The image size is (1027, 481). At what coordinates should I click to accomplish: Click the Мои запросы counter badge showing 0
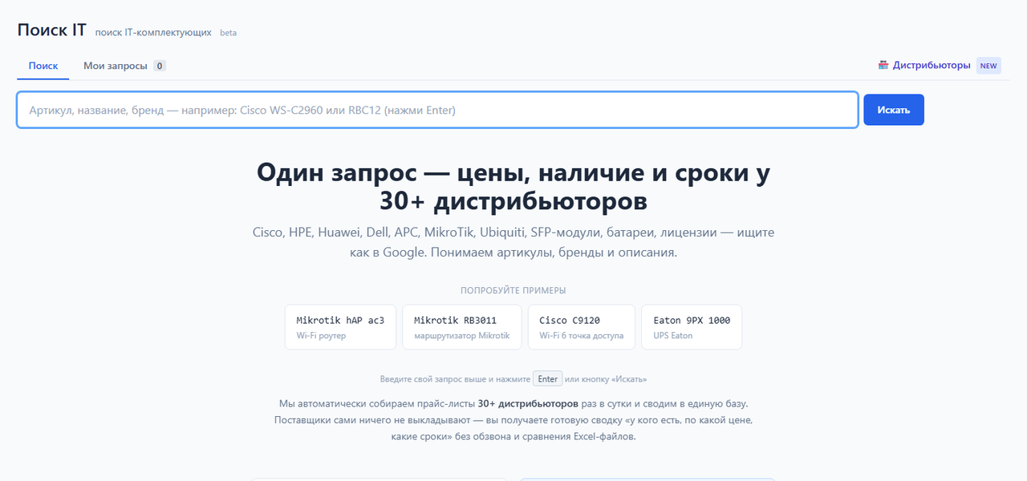[160, 66]
